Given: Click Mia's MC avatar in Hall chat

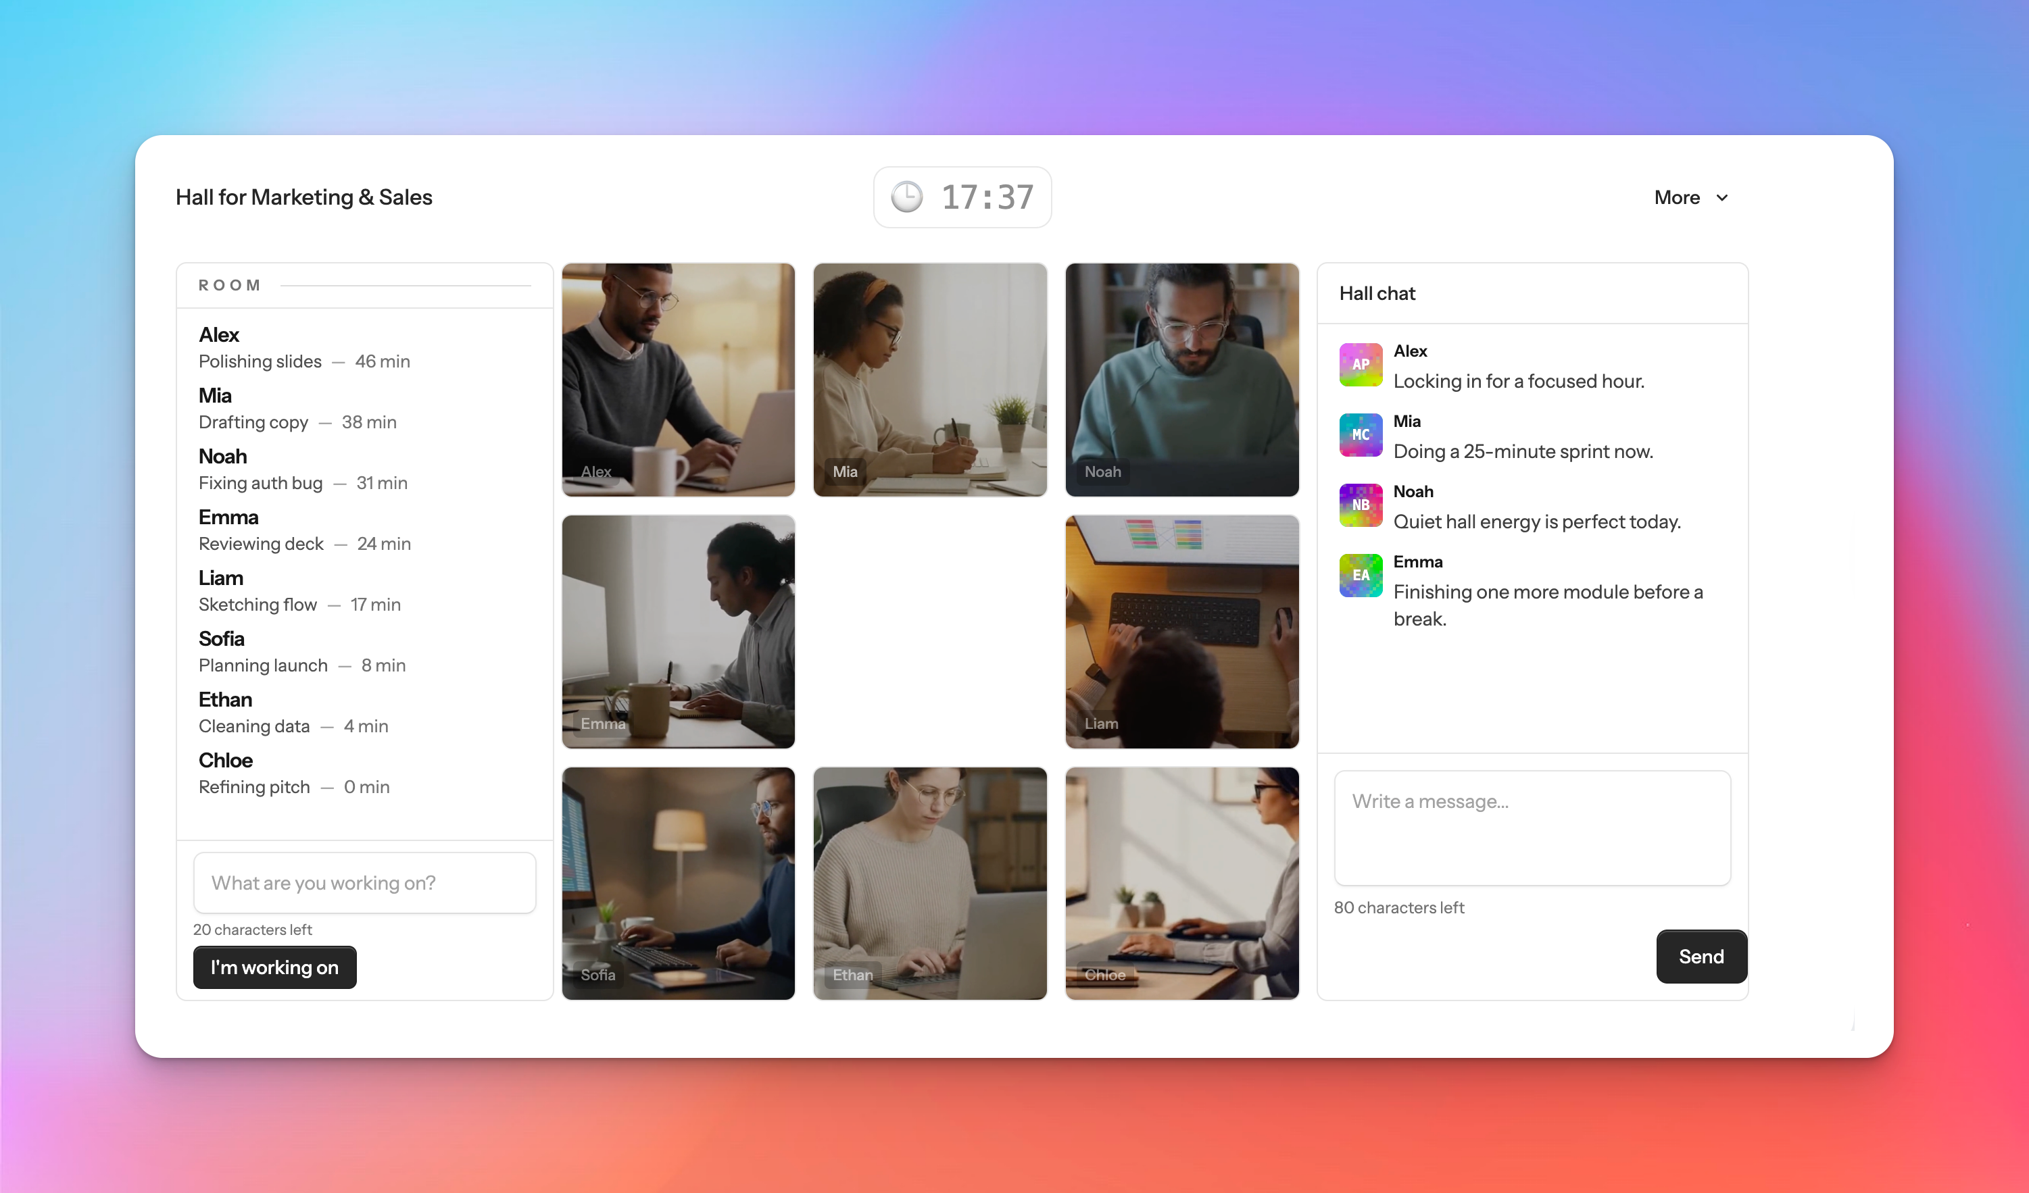Looking at the screenshot, I should (x=1360, y=434).
